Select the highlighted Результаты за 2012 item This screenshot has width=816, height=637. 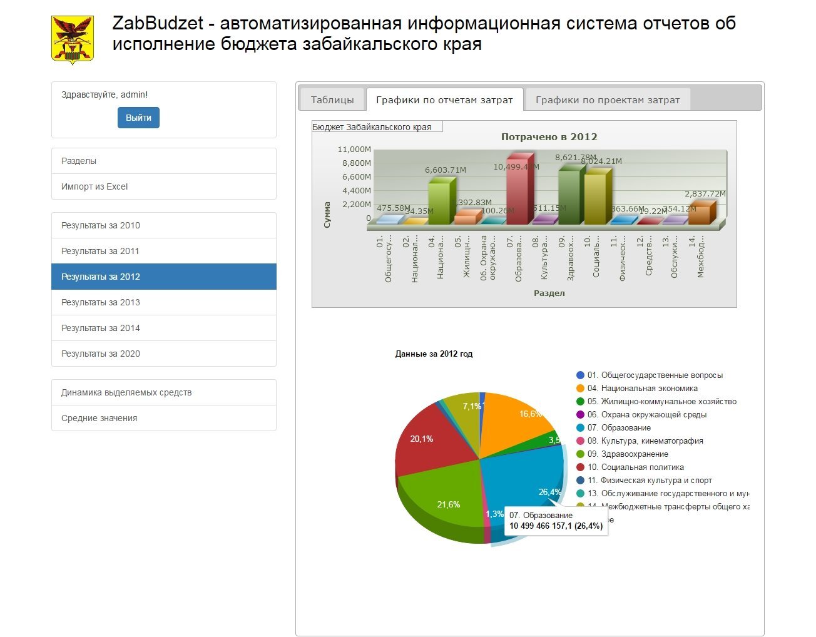(164, 277)
